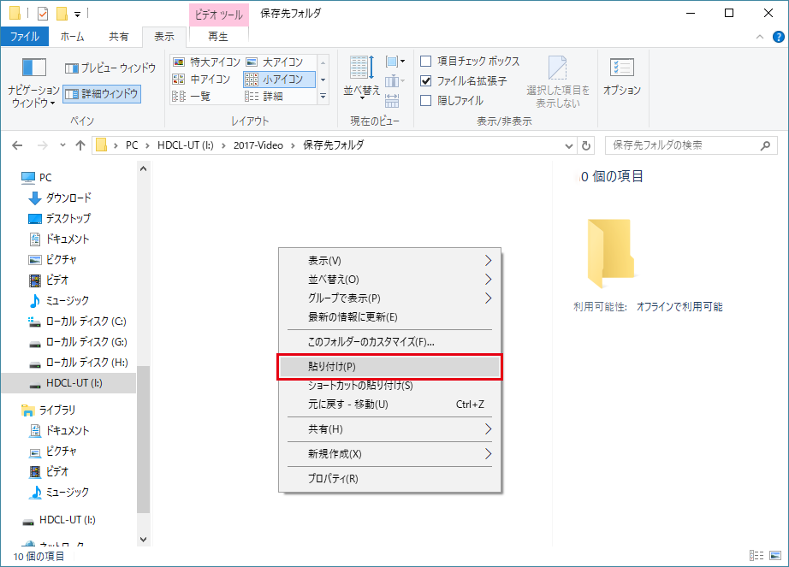This screenshot has width=789, height=567.
Task: Open recent locations dropdown arrow
Action: pos(62,145)
